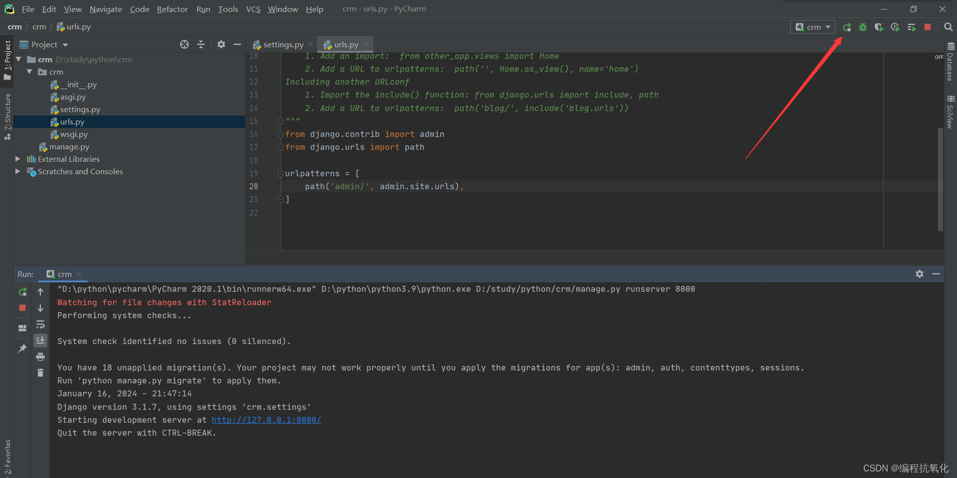The width and height of the screenshot is (957, 478).
Task: Open Search Everywhere magnifier
Action: (949, 27)
